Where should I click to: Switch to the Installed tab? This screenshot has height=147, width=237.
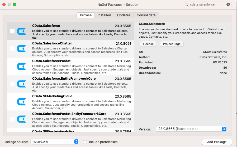[x=104, y=15]
